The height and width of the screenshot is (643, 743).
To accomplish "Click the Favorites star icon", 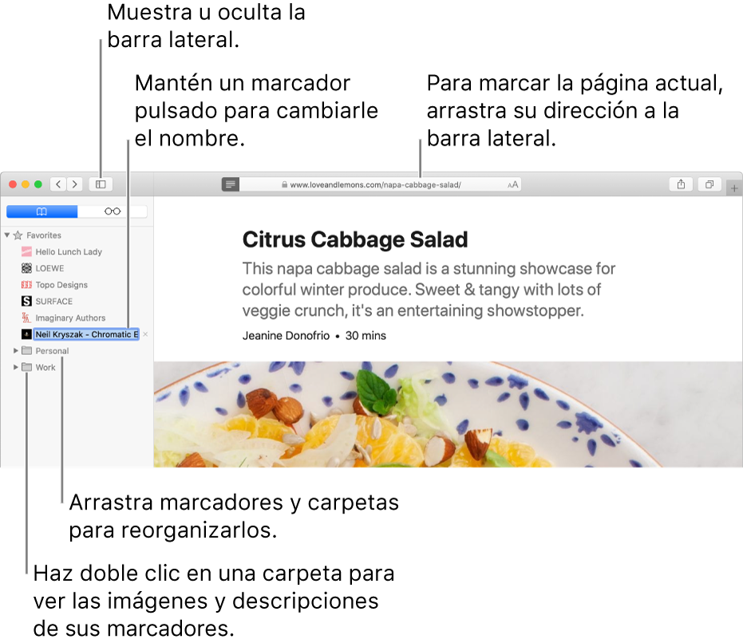I will tap(18, 235).
